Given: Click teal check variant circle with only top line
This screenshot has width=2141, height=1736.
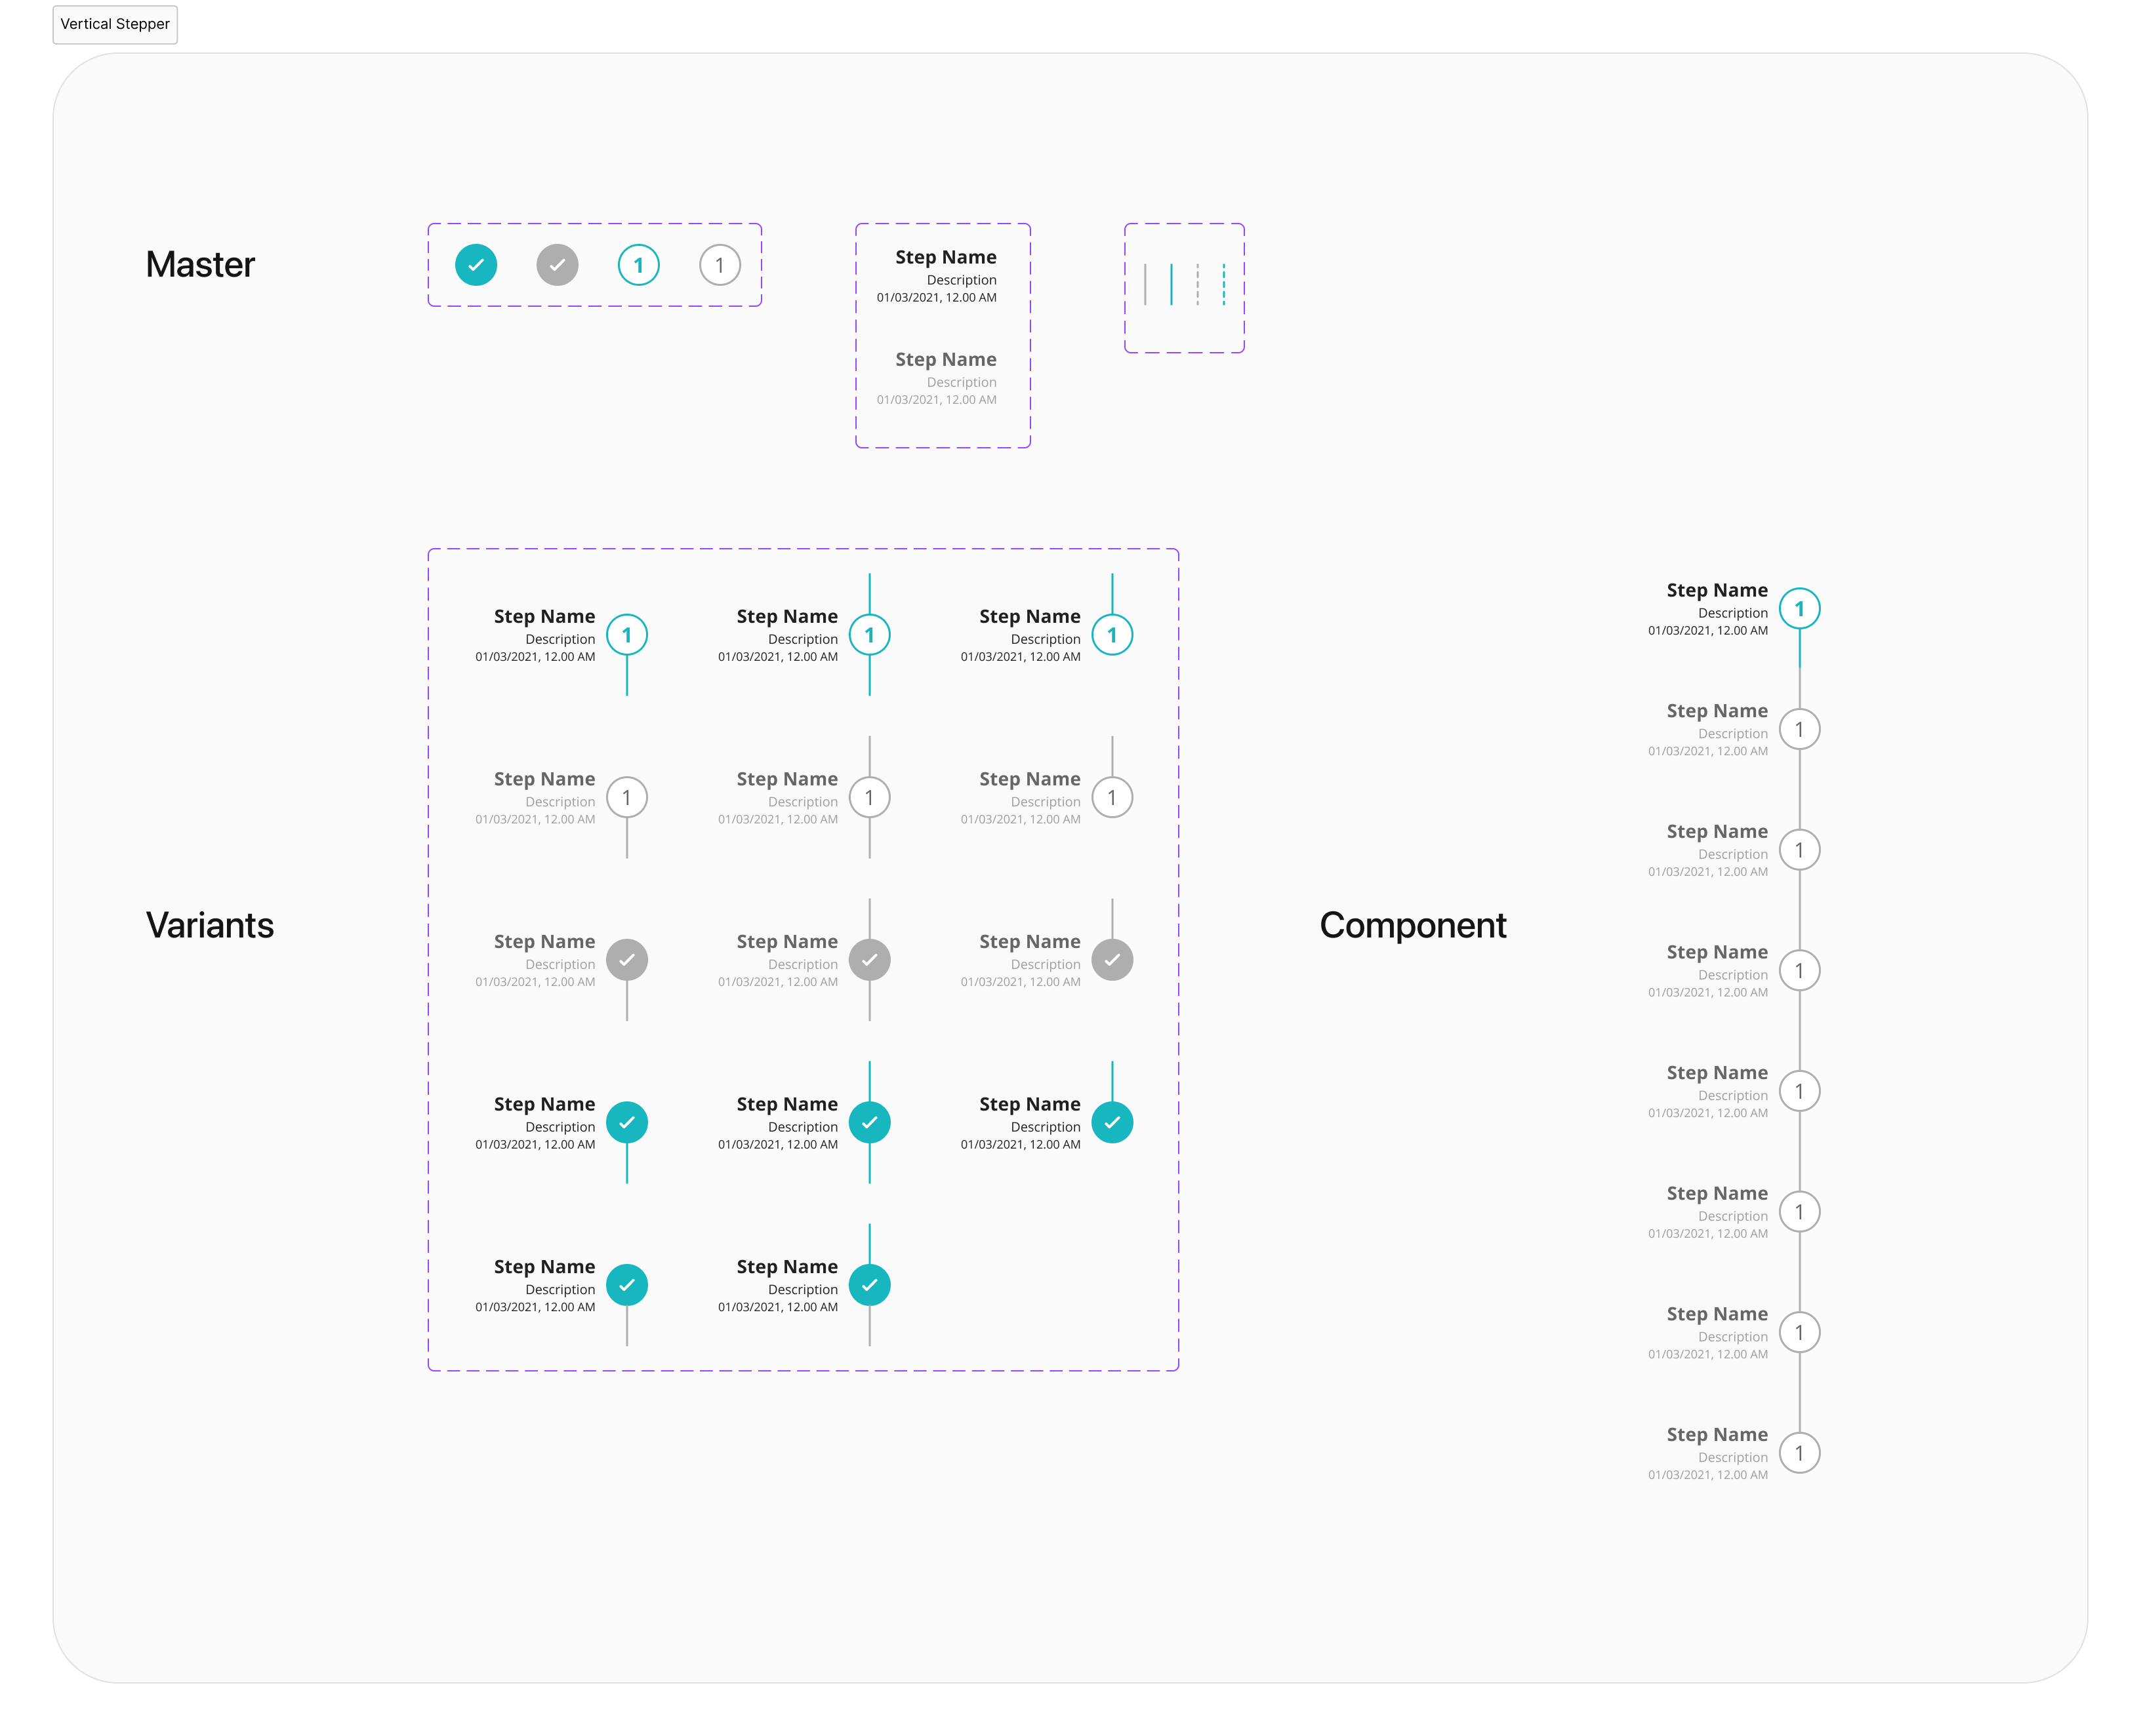Looking at the screenshot, I should (1112, 1122).
